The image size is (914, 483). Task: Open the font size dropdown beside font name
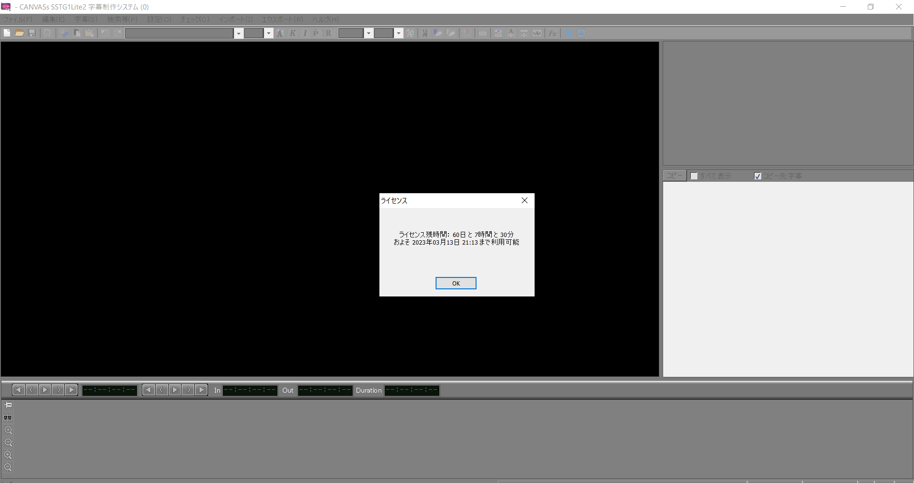[268, 33]
